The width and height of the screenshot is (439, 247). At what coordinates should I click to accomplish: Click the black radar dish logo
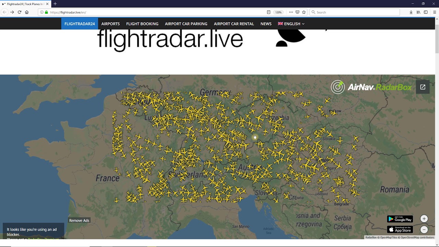(290, 38)
